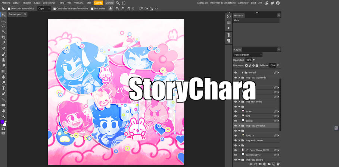Select the Lasso tool

(x=3, y=26)
